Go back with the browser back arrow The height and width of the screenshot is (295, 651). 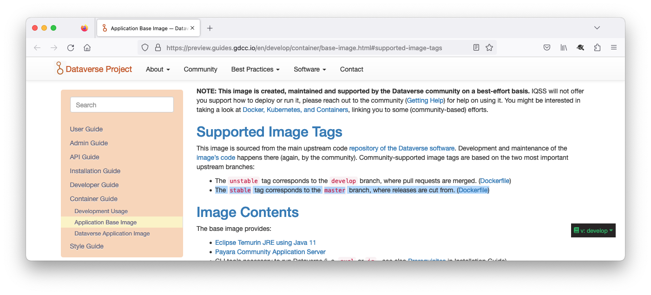coord(37,47)
